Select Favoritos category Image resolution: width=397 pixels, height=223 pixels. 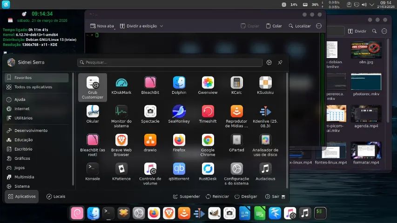[x=37, y=78]
